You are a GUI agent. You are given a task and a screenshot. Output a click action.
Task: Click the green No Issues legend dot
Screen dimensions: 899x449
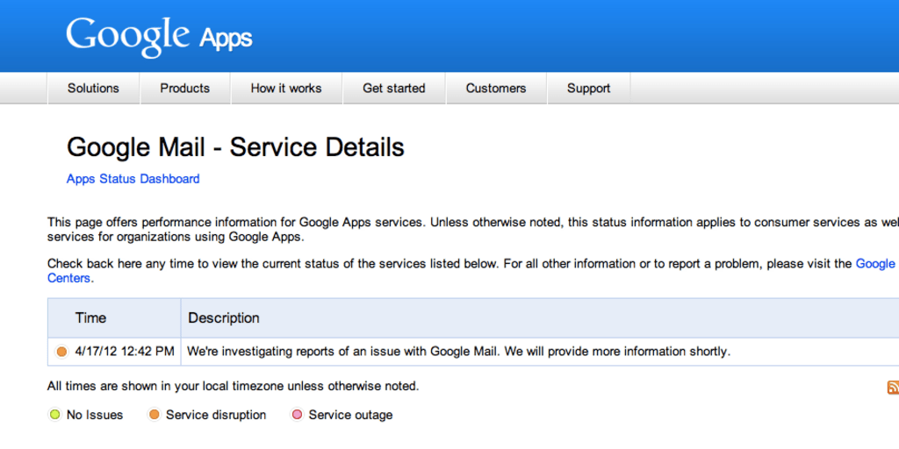54,415
